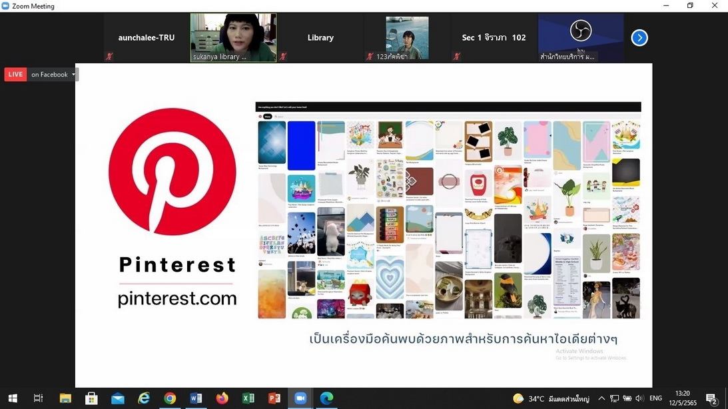Screen dimensions: 728x409
Task: Open the LIVE on Facebook dropdown
Action: coord(73,75)
